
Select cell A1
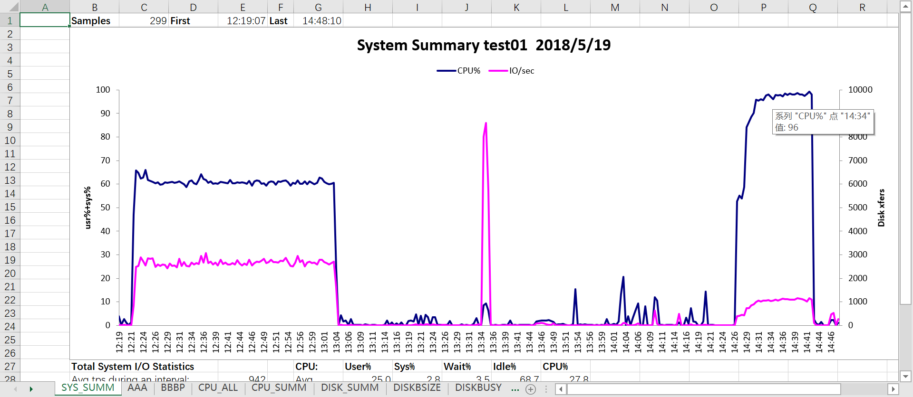pos(45,20)
